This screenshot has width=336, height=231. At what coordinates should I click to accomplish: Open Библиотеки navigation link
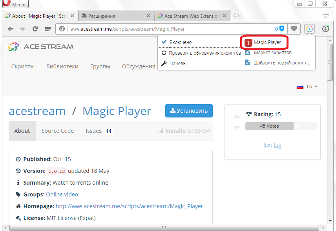[x=62, y=66]
